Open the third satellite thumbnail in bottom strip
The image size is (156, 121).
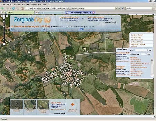click(43, 104)
